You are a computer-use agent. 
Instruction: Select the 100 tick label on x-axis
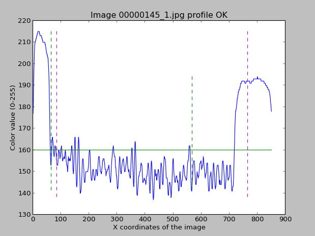click(61, 219)
